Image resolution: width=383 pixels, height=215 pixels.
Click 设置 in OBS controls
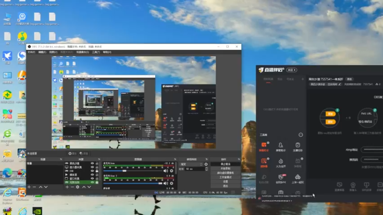(x=225, y=182)
